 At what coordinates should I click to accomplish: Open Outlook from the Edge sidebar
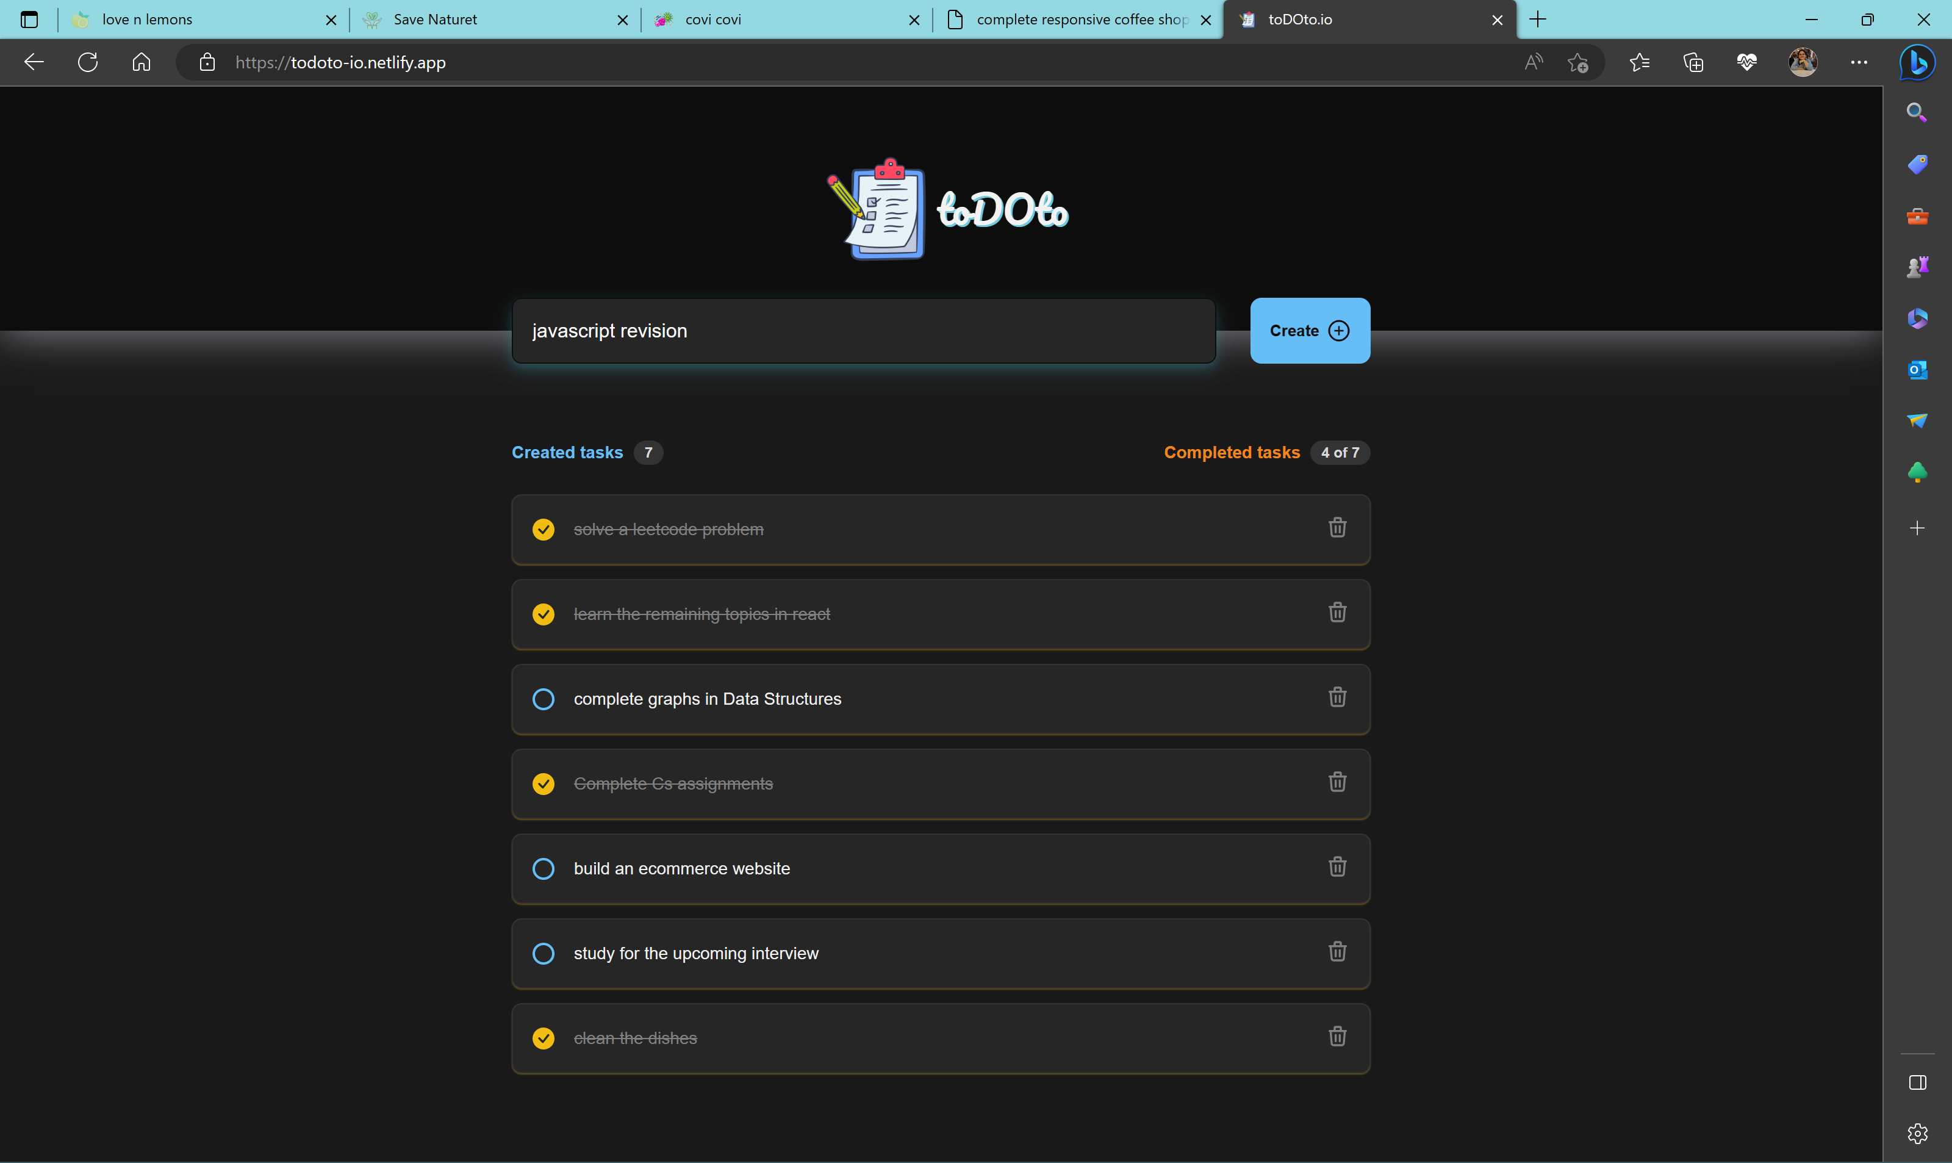click(x=1917, y=369)
